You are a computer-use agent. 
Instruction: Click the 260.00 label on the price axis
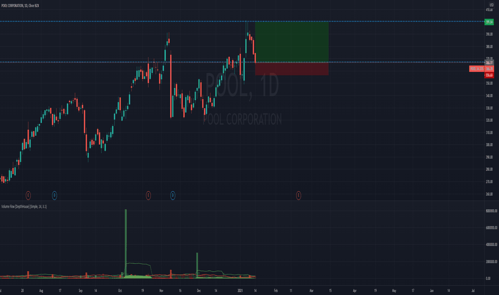pyautogui.click(x=489, y=194)
